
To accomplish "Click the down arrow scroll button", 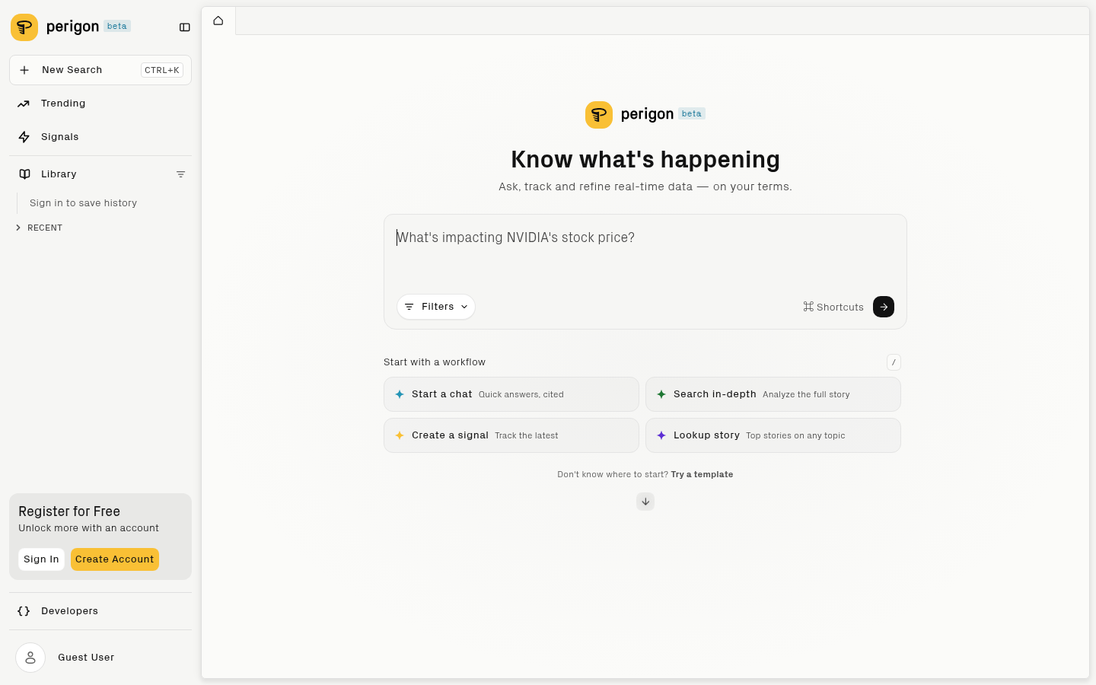I will click(645, 502).
